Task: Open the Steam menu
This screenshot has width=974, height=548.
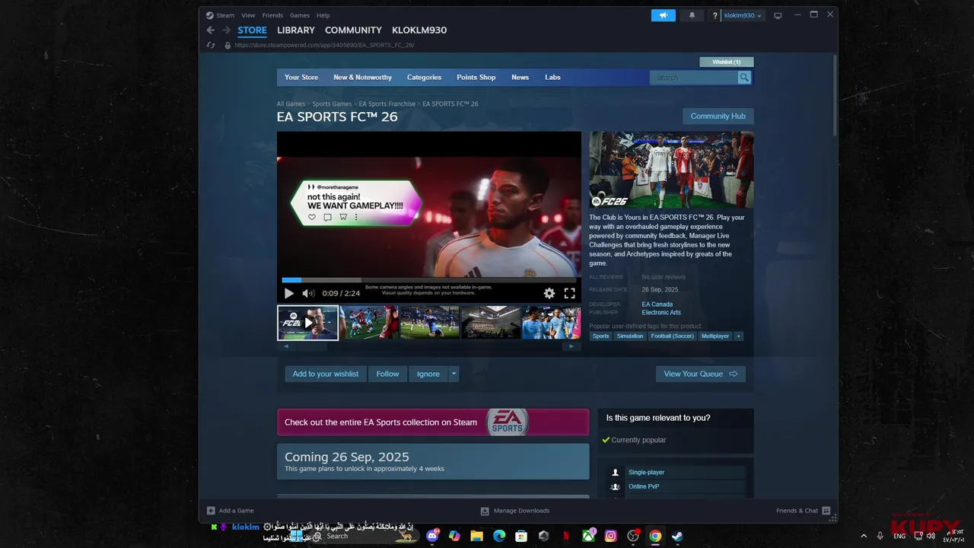Action: click(221, 15)
